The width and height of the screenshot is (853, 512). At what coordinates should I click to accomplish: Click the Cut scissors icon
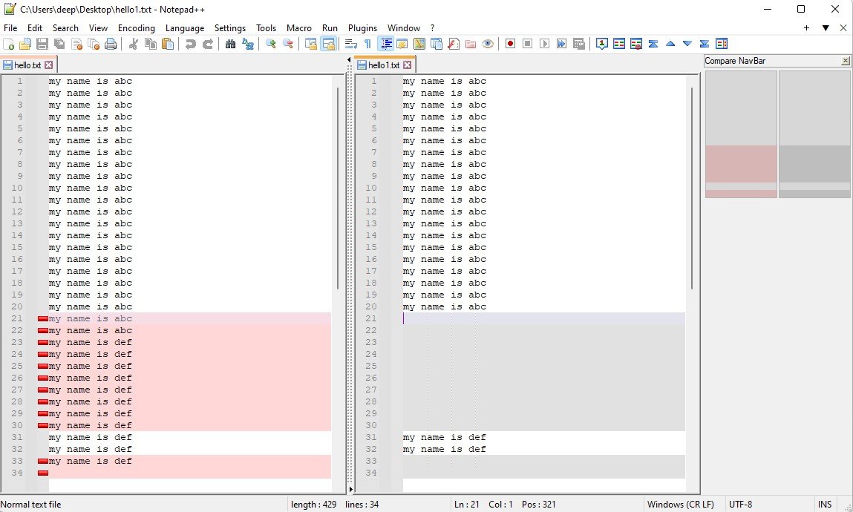tap(134, 44)
